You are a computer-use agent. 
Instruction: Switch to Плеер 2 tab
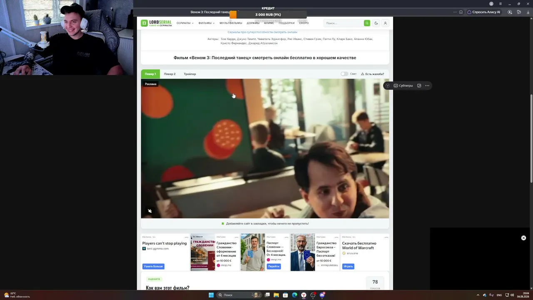click(169, 74)
